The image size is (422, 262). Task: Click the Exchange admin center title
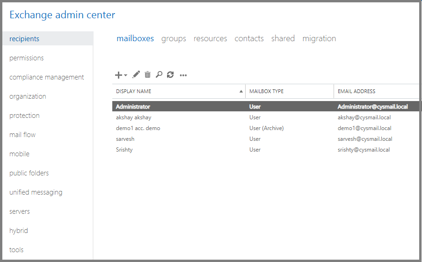[62, 15]
